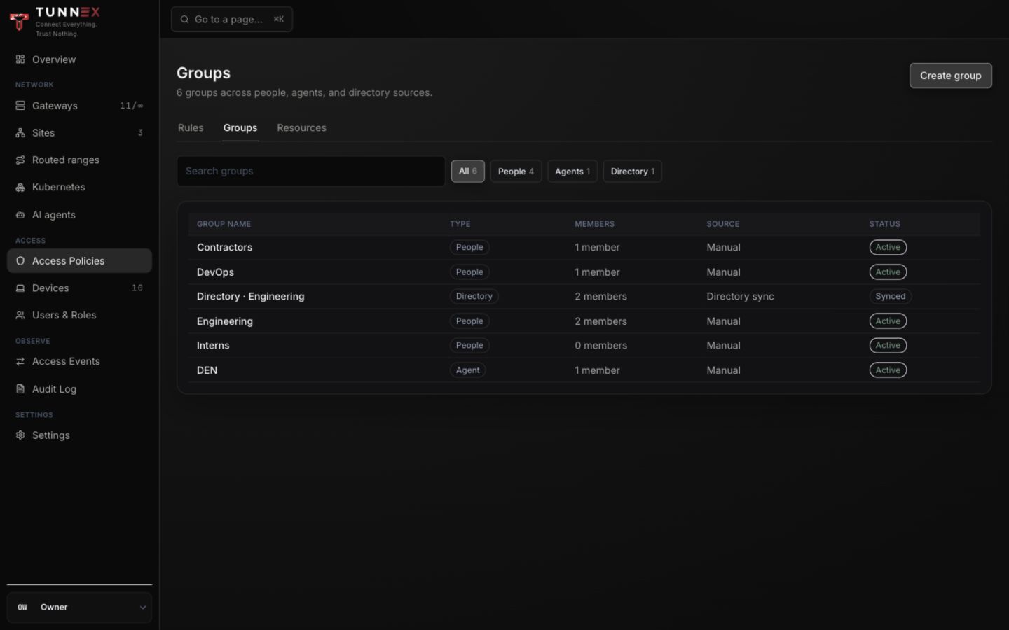Click the Sites network icon

coord(20,133)
